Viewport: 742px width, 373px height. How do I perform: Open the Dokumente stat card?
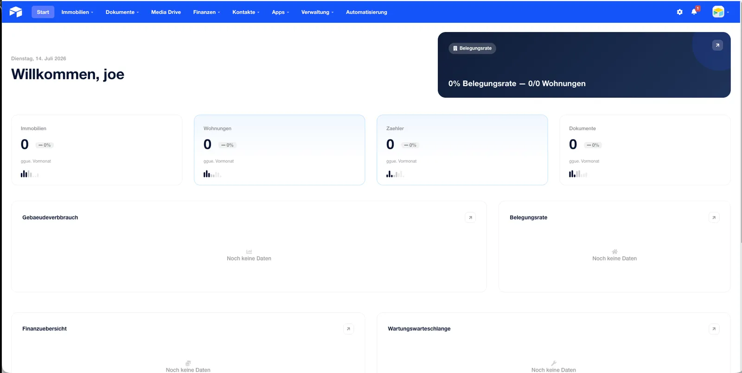[645, 150]
